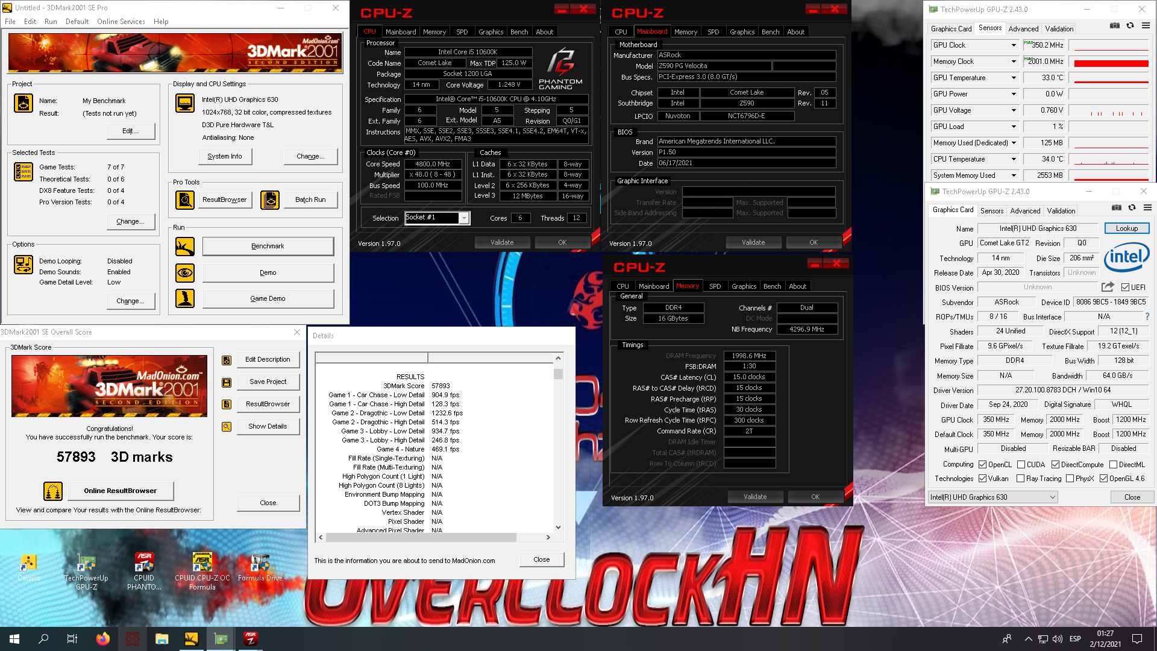Click Close in the Details dialog

(x=542, y=560)
